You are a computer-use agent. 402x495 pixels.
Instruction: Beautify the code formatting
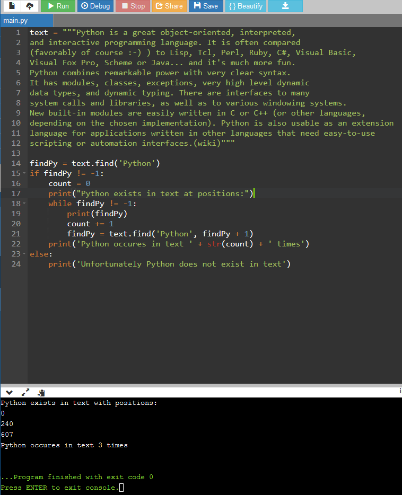[246, 6]
